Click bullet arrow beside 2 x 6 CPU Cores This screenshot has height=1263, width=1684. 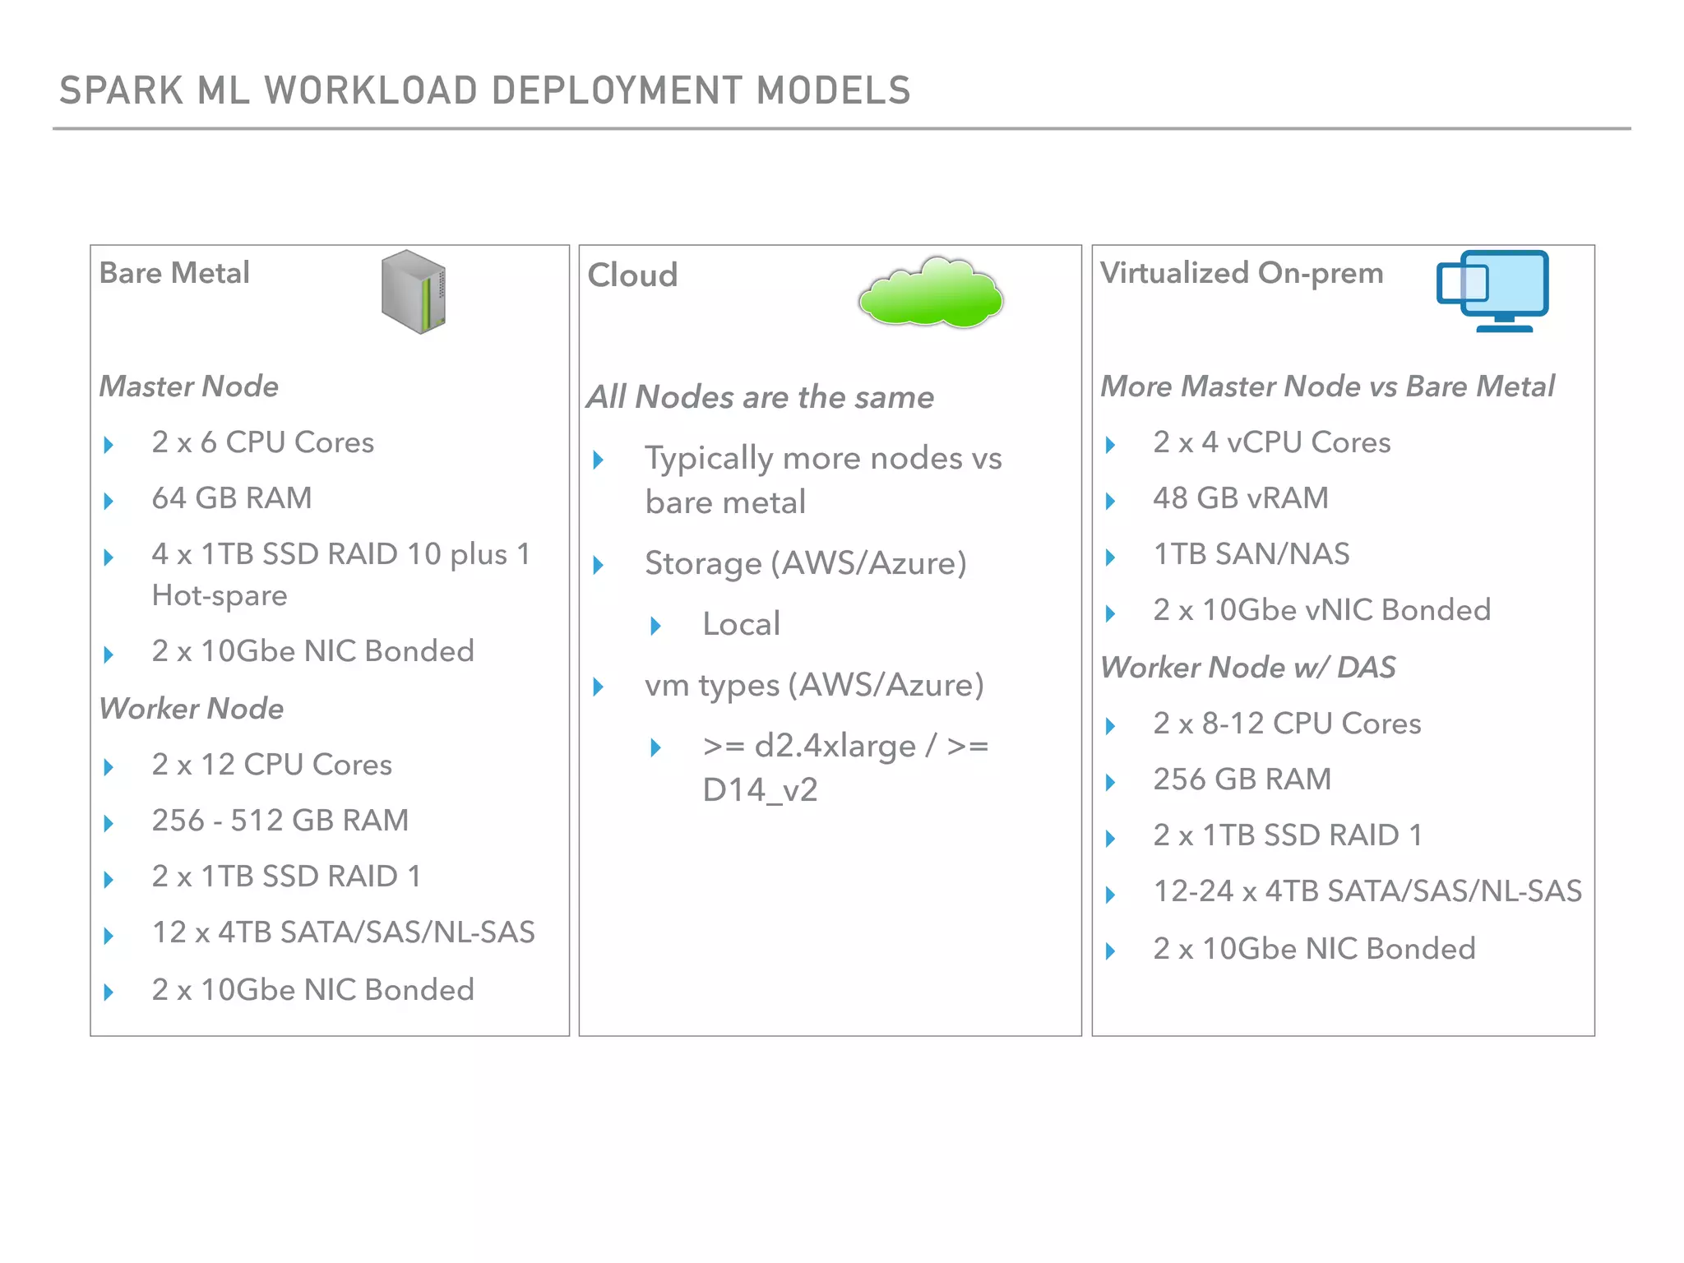point(109,445)
